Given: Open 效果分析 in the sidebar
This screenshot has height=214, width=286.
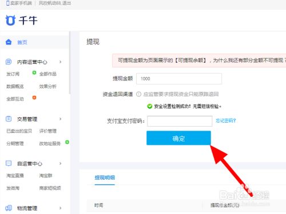Looking at the screenshot, I should pos(48,86).
